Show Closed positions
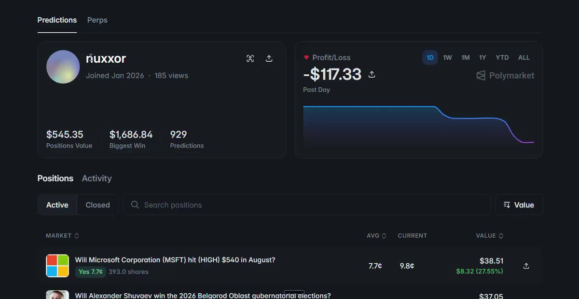This screenshot has width=579, height=299. pos(98,205)
